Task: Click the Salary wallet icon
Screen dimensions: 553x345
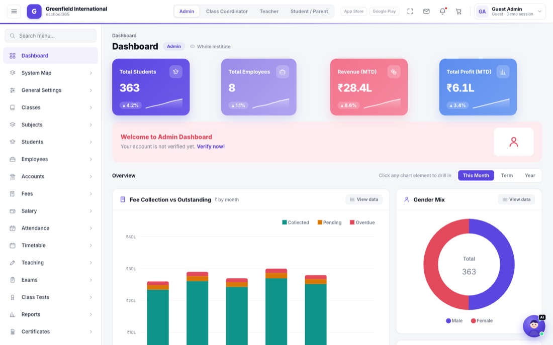Action: click(13, 211)
